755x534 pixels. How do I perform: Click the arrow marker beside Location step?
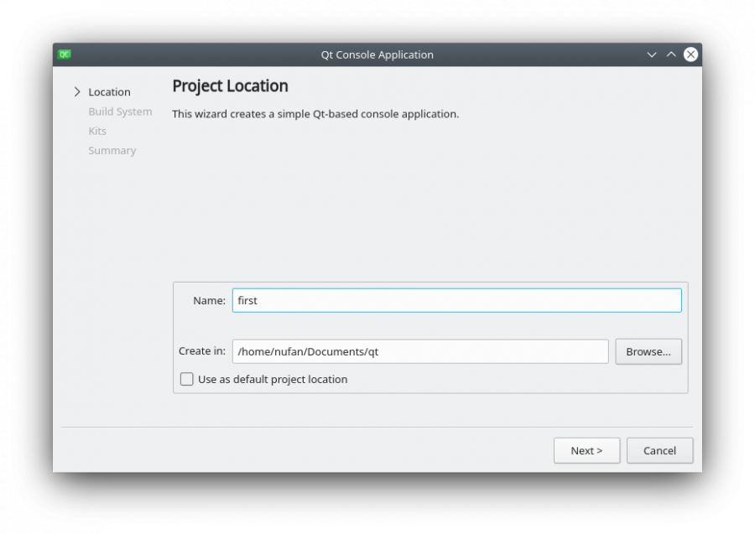77,92
